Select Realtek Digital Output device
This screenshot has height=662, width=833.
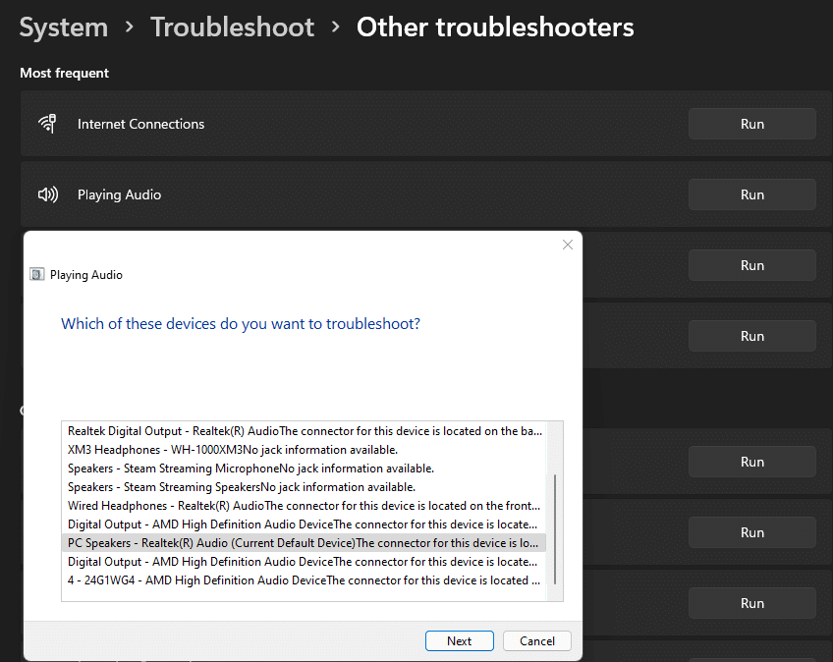(x=304, y=431)
